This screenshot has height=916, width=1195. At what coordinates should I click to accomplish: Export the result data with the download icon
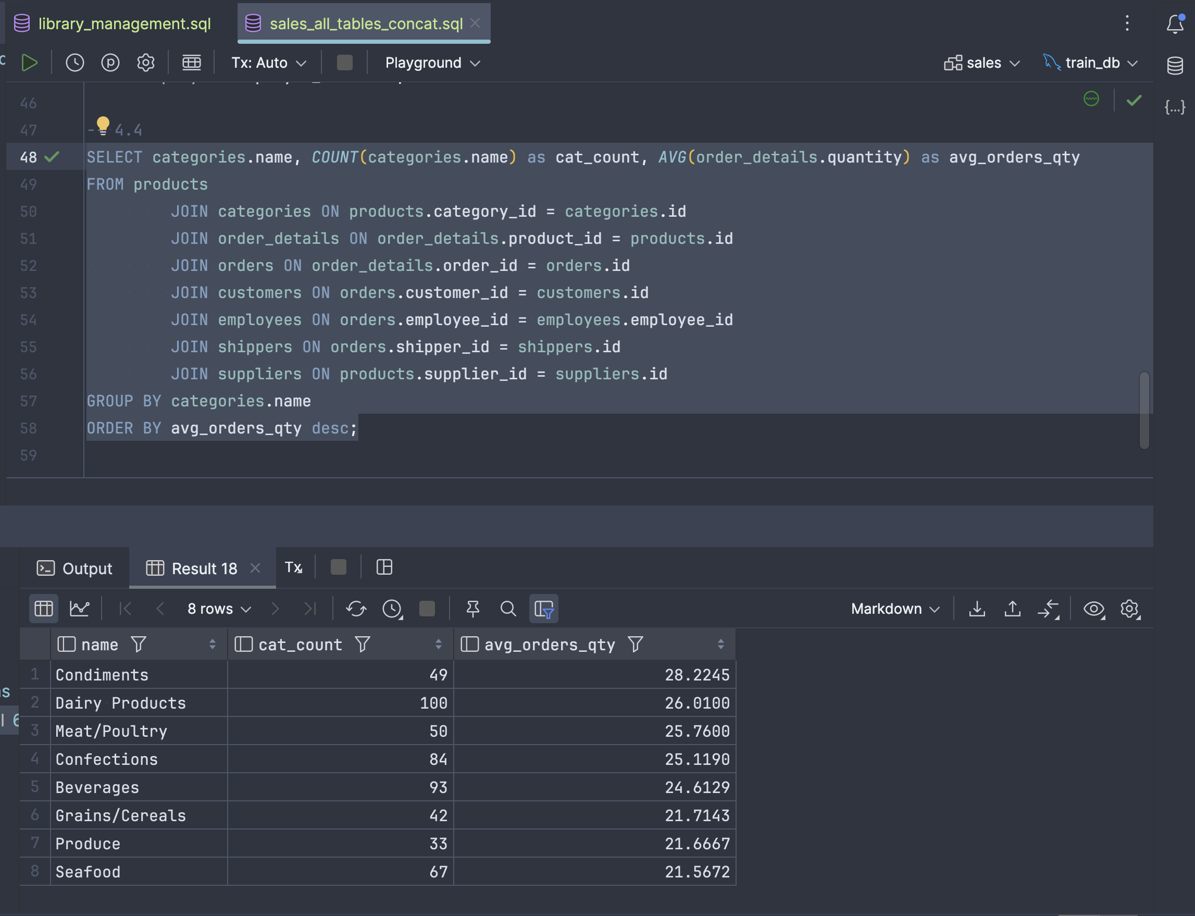(977, 609)
